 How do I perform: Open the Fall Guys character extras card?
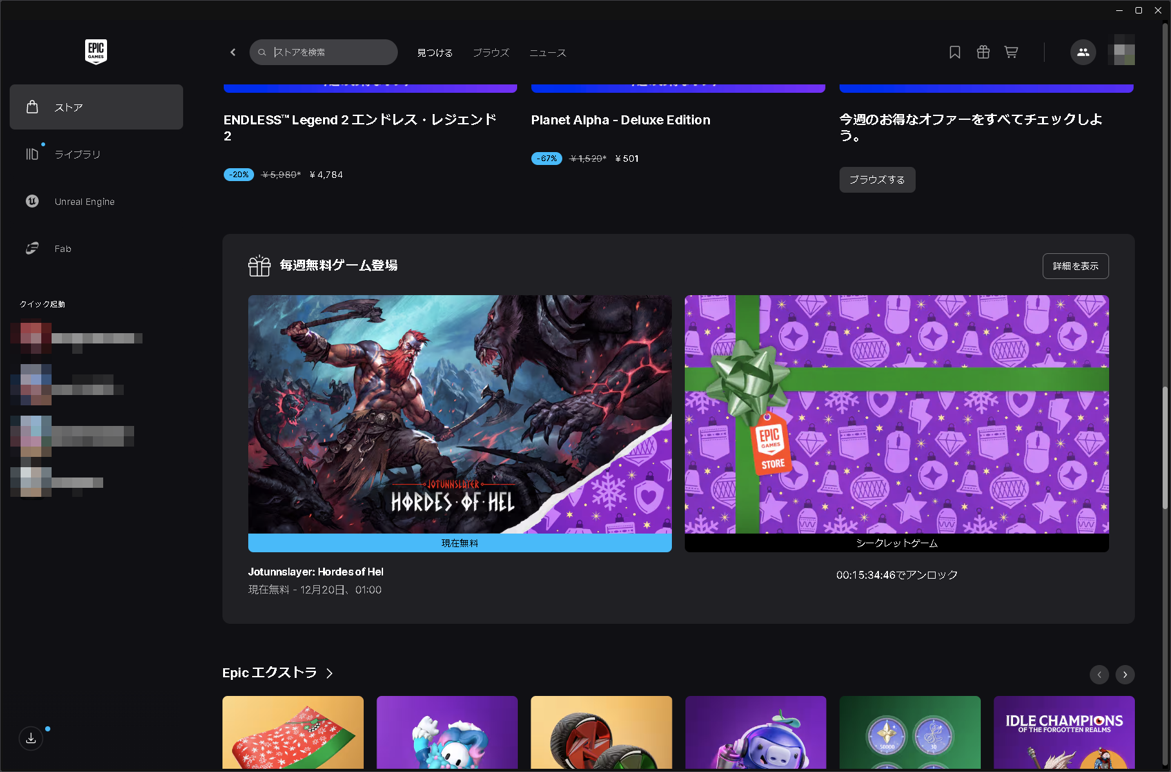[x=447, y=732]
